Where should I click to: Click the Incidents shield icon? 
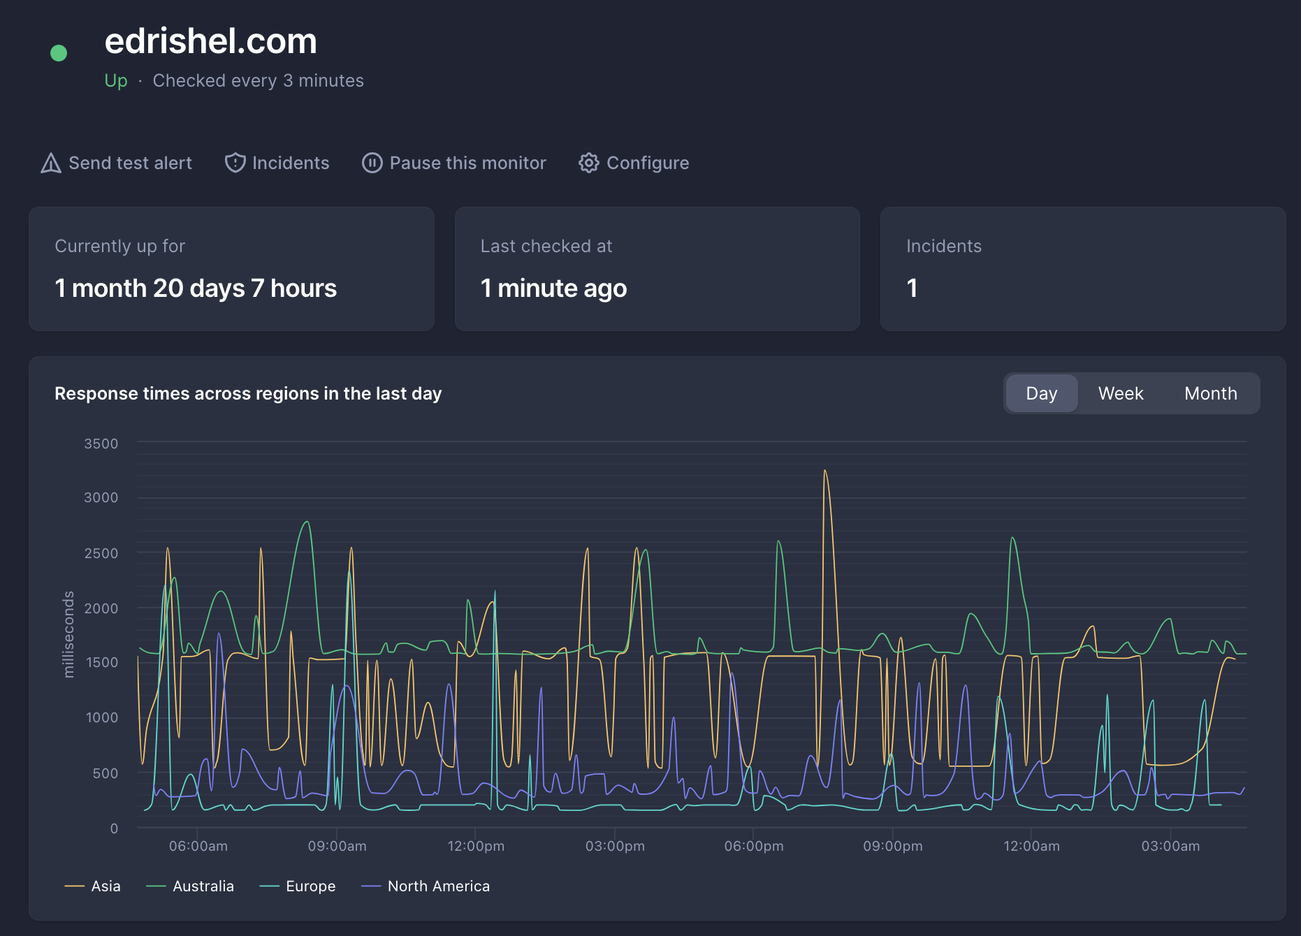(x=235, y=163)
